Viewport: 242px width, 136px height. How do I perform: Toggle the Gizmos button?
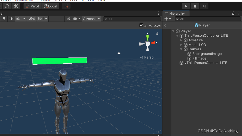coord(89,19)
